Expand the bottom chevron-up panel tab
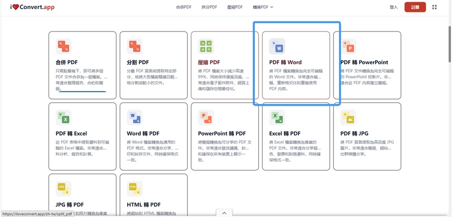The width and height of the screenshot is (452, 217). tap(224, 213)
